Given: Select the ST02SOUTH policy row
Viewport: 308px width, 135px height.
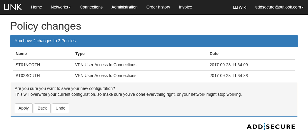Looking at the screenshot, I should pos(28,76).
